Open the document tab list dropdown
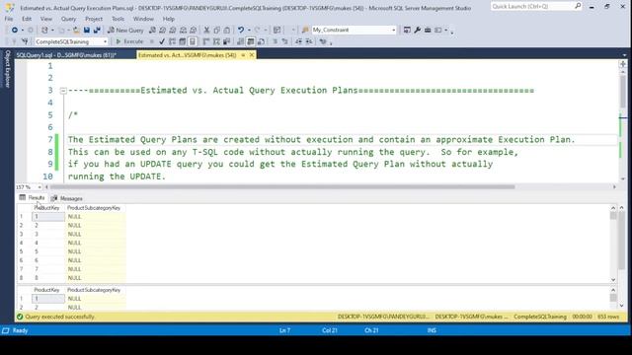The width and height of the screenshot is (632, 355). 624,55
